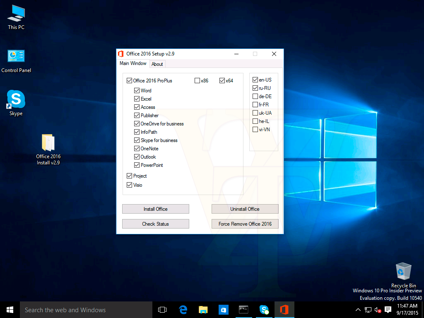
Task: Uncheck Office 2016 ProPlus checkbox
Action: [x=129, y=81]
